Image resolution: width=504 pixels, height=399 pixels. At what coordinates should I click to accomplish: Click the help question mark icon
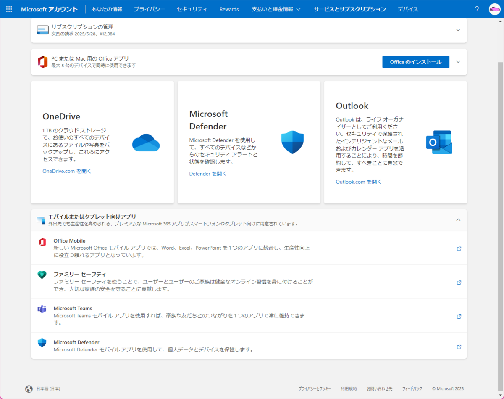pyautogui.click(x=477, y=9)
